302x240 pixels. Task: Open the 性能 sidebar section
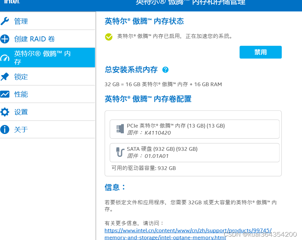48,94
